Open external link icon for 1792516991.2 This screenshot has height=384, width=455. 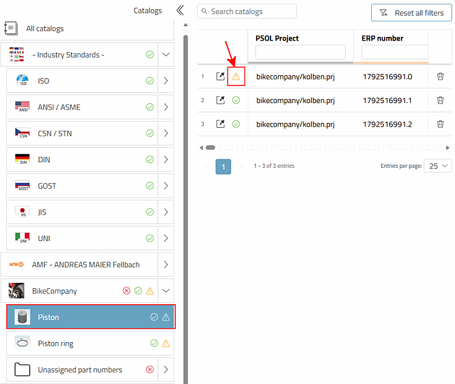pos(221,124)
